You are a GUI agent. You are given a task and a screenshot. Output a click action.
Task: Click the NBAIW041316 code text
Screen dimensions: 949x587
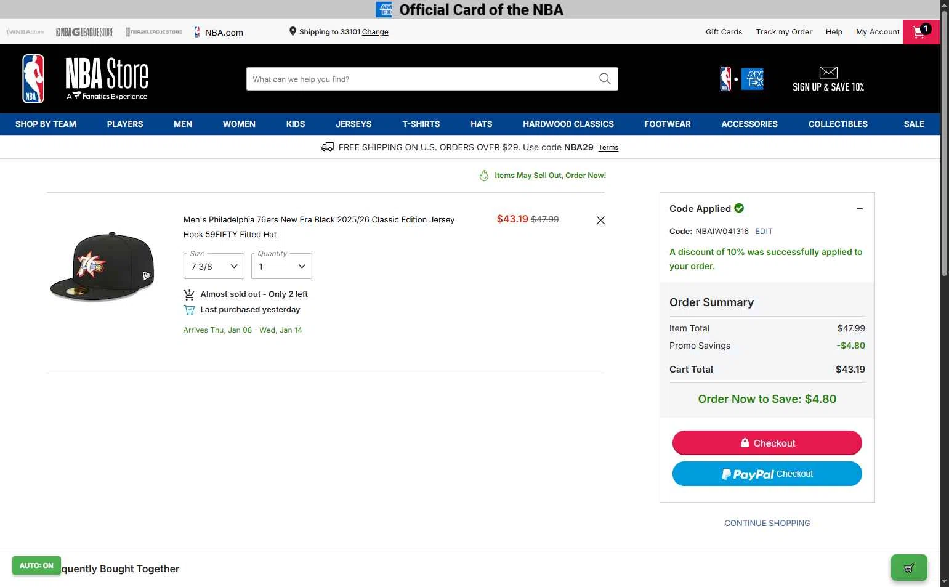coord(722,231)
